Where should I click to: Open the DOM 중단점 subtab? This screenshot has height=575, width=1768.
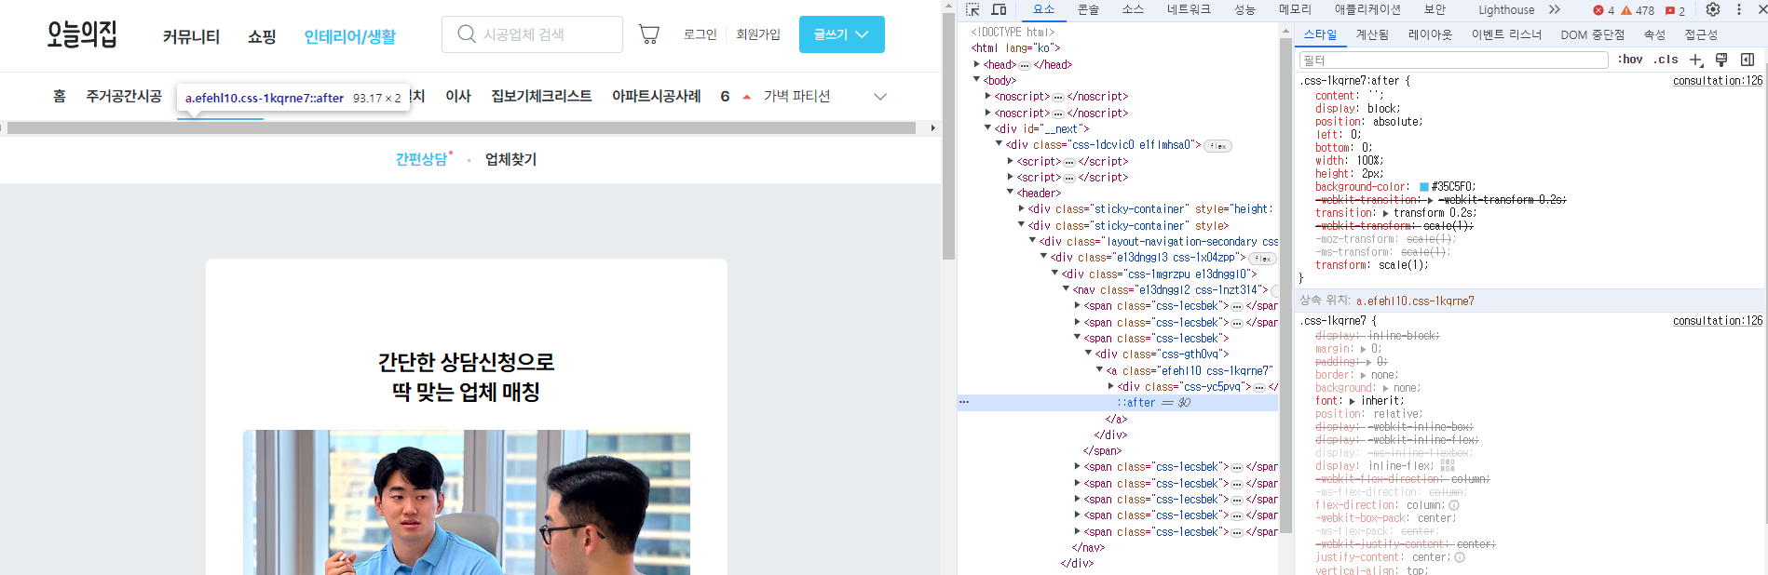(x=1592, y=34)
